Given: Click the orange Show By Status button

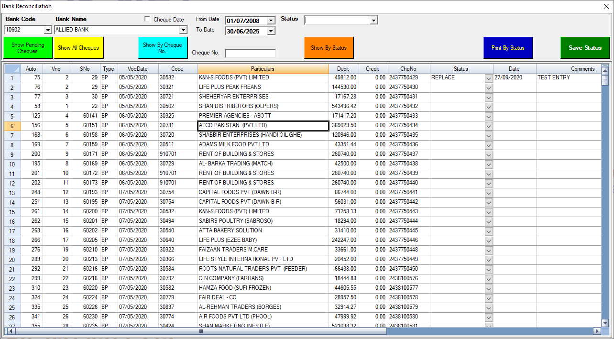Looking at the screenshot, I should coord(329,48).
